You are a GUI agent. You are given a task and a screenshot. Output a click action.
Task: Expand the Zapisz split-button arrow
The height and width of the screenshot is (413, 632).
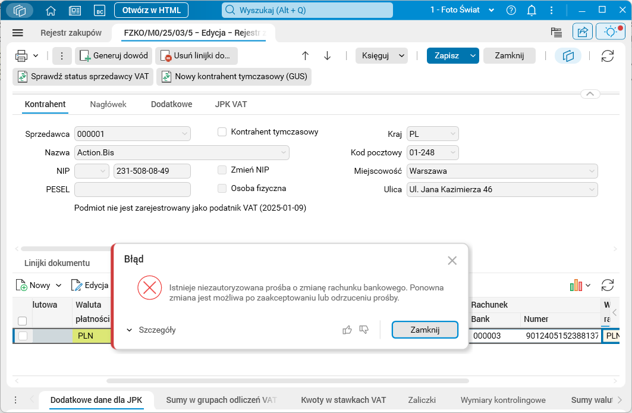click(x=473, y=56)
